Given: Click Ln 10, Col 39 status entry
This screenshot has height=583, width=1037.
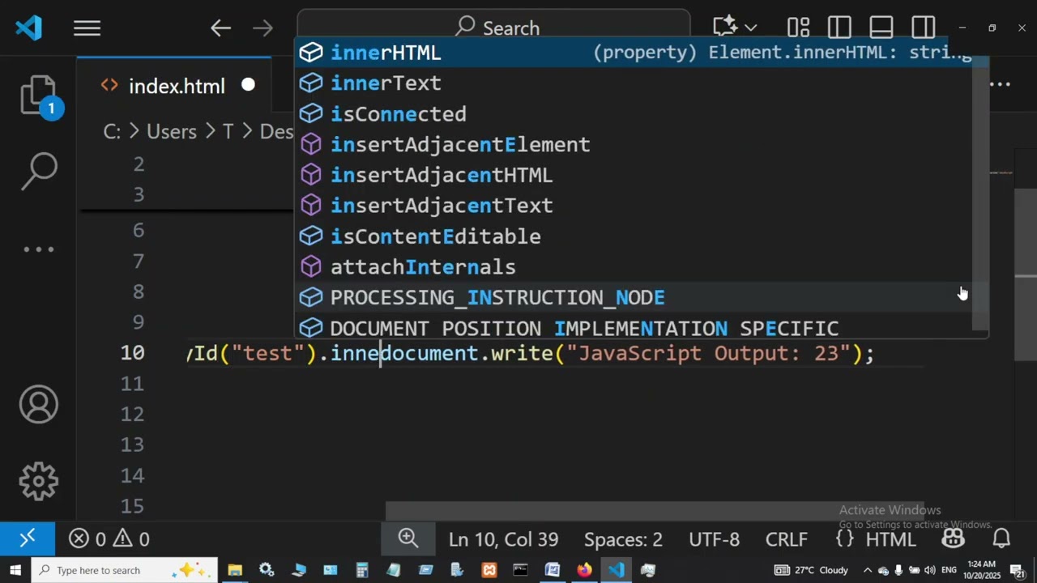Looking at the screenshot, I should point(503,539).
